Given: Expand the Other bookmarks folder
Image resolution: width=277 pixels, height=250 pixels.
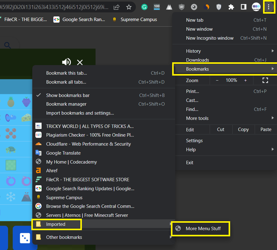Looking at the screenshot, I should pos(64,237).
